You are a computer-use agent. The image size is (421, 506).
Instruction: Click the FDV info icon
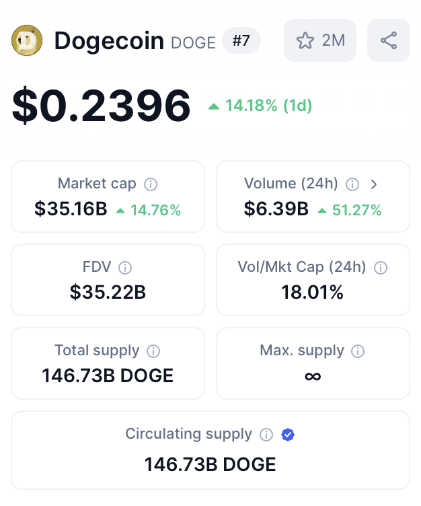(125, 268)
